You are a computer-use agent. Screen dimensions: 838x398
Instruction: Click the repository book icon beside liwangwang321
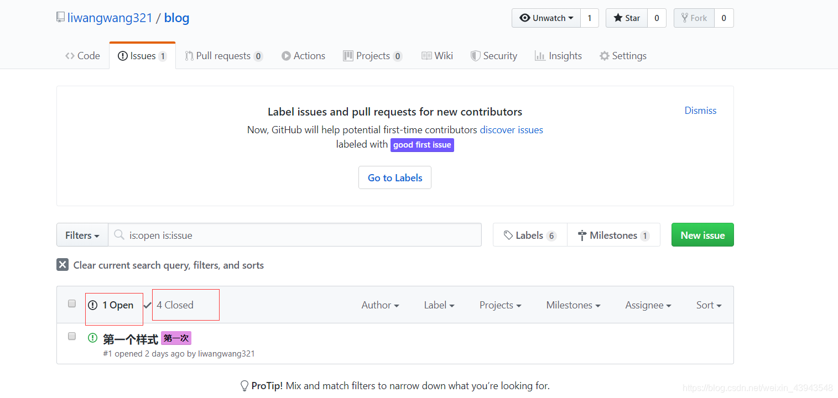[61, 18]
